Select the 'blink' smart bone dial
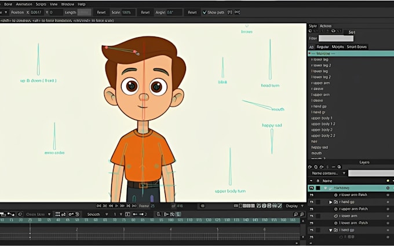 point(222,68)
